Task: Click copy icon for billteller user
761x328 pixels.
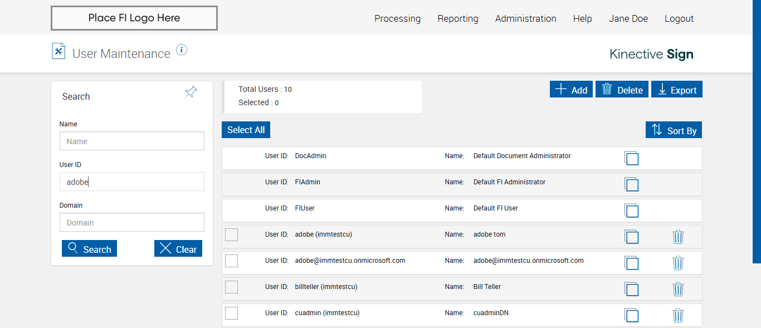Action: pos(631,289)
